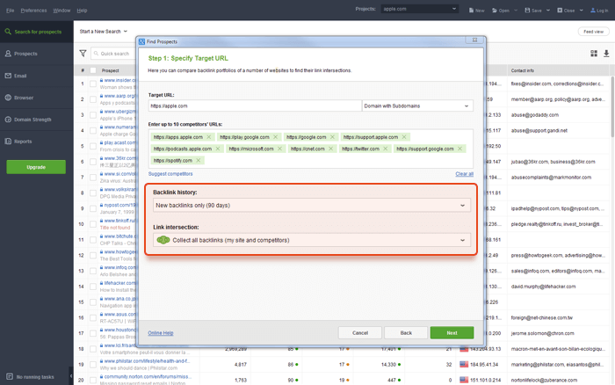The height and width of the screenshot is (385, 615).
Task: Remove https://twitter.com competitor tag
Action: [x=385, y=149]
